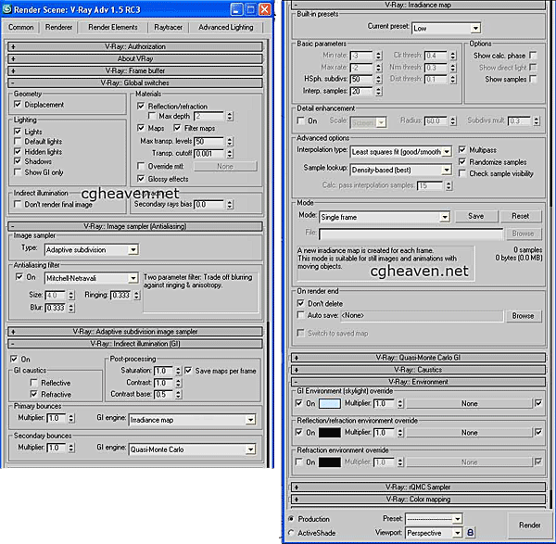Pick Refraction environment override color swatch
The image size is (556, 544).
coord(329,462)
